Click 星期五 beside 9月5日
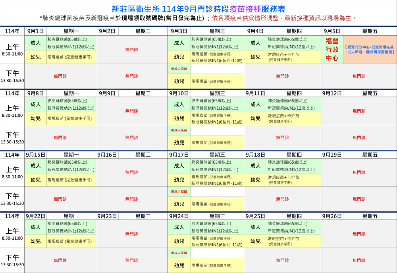The image size is (397, 273). point(370,31)
